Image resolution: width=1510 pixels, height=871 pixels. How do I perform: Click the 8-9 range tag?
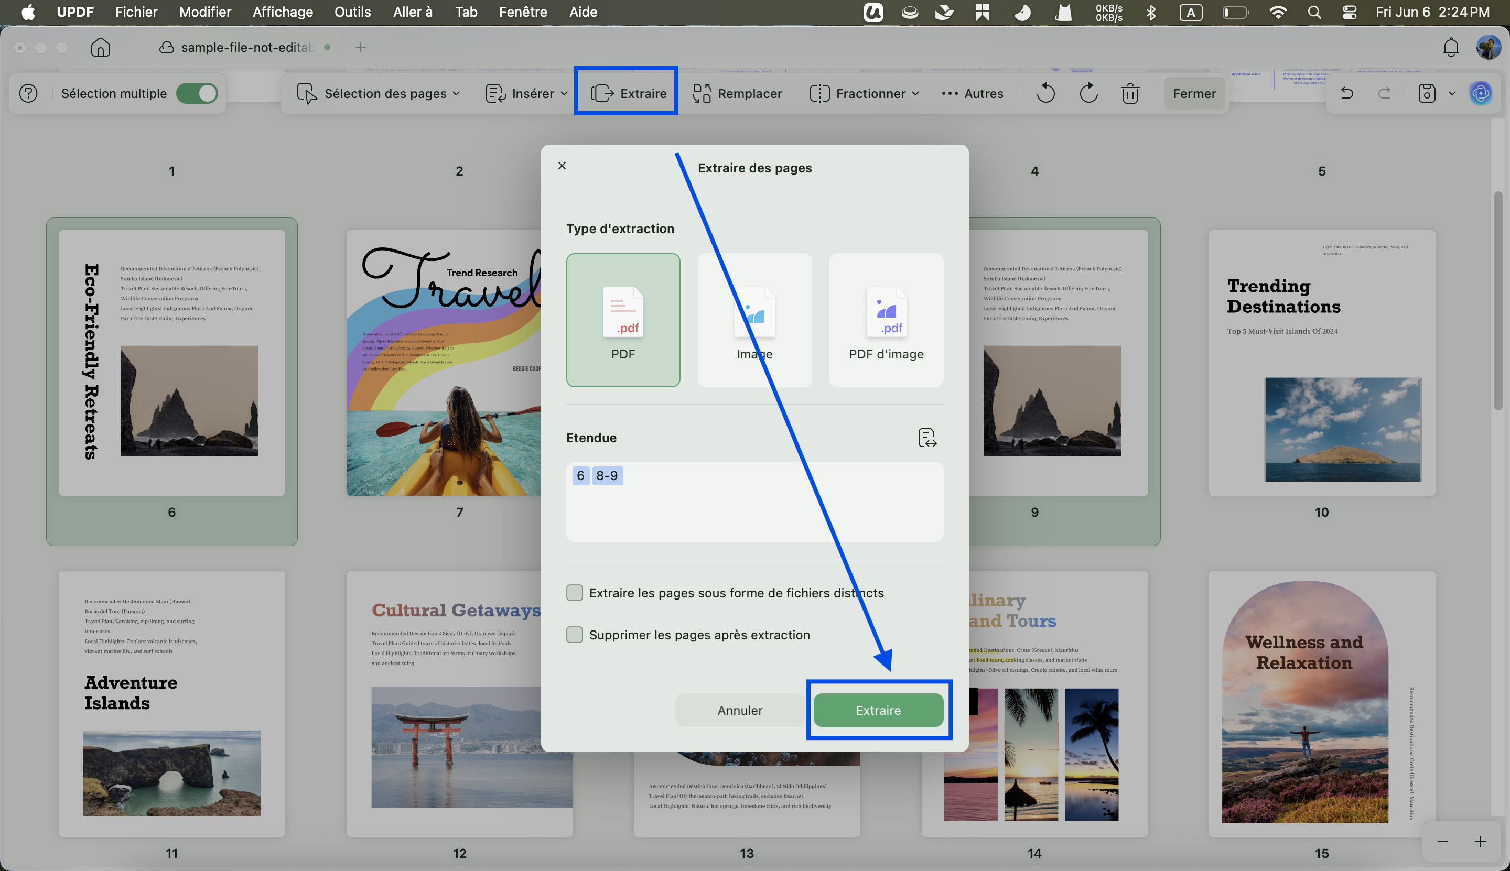tap(607, 475)
